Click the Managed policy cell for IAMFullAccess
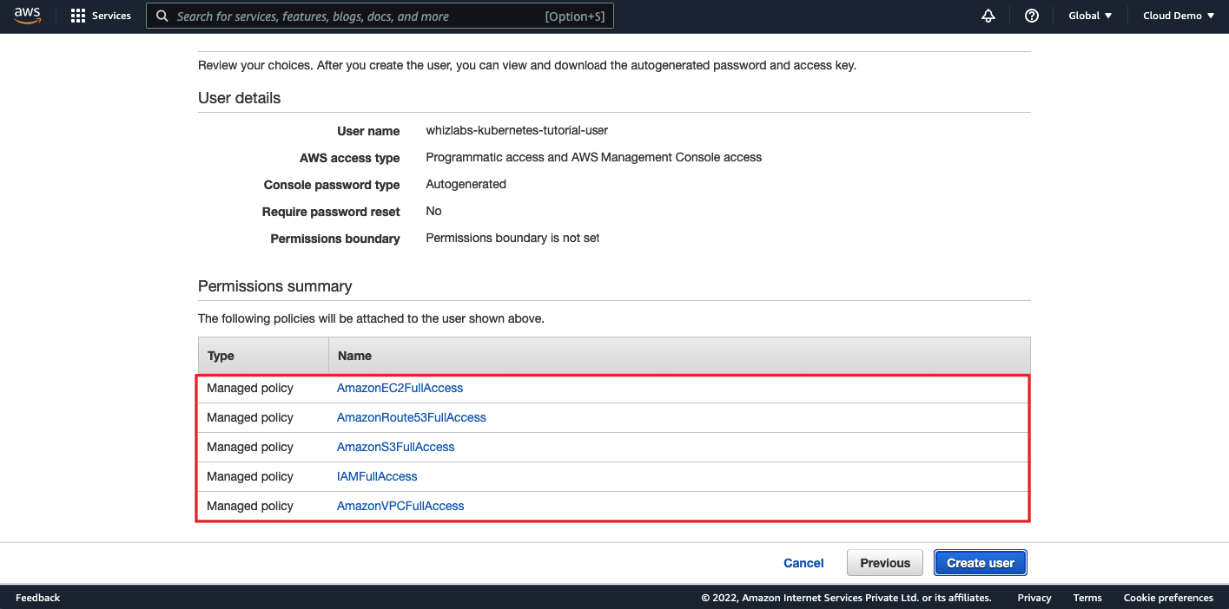This screenshot has height=609, width=1229. click(250, 476)
